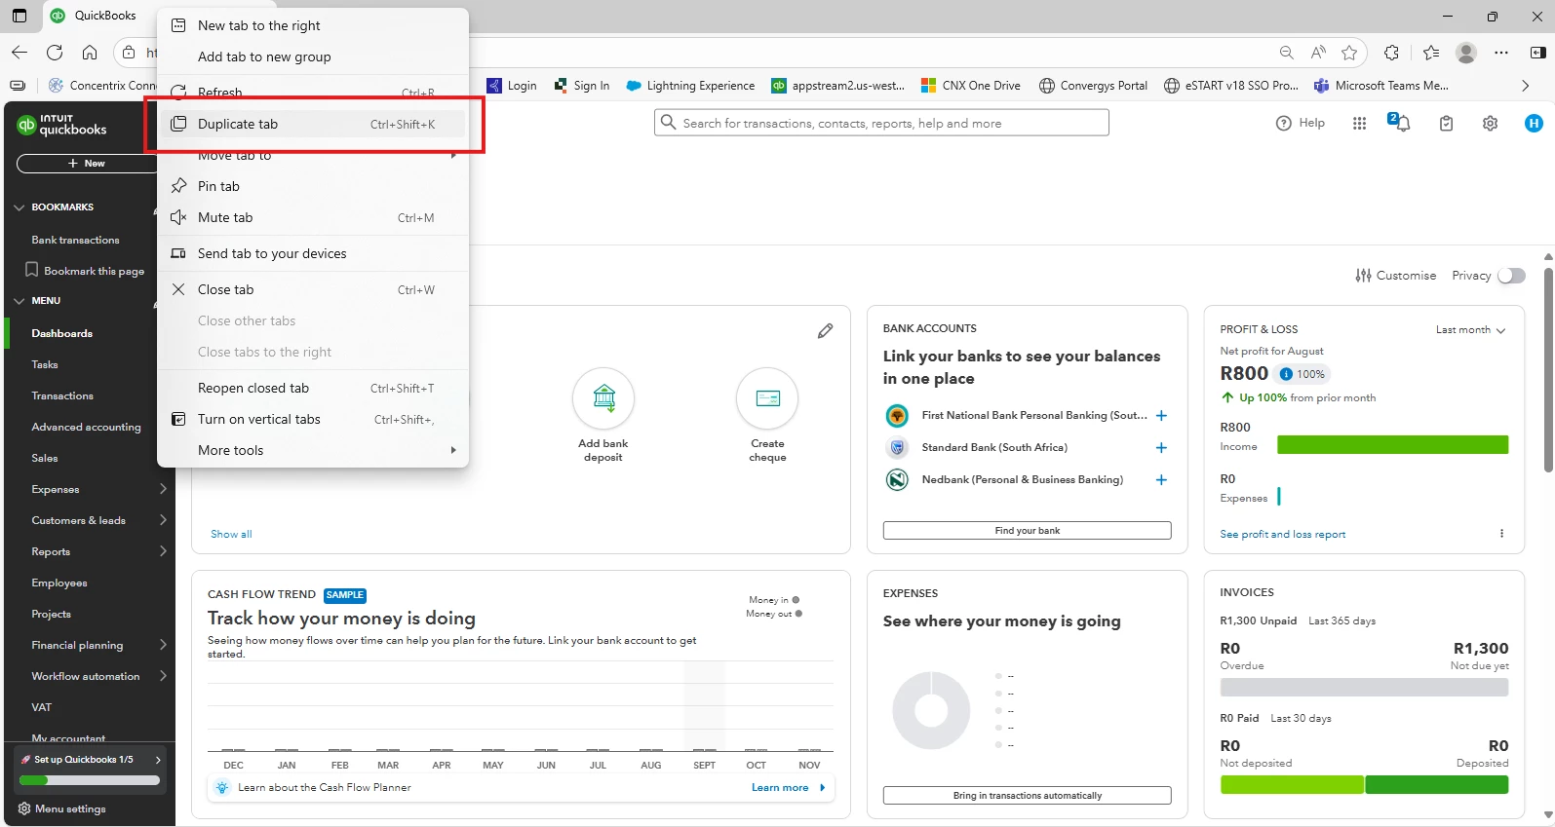
Task: Click search transactions input field
Action: (881, 123)
